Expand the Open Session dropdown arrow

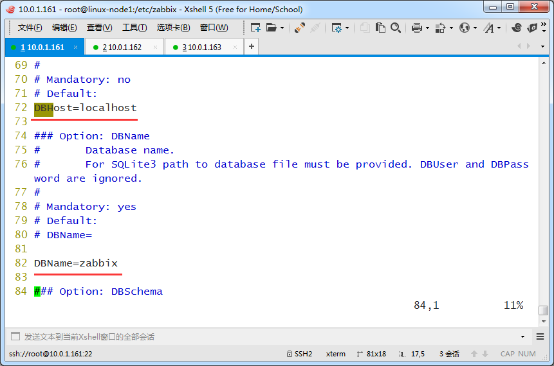click(282, 28)
